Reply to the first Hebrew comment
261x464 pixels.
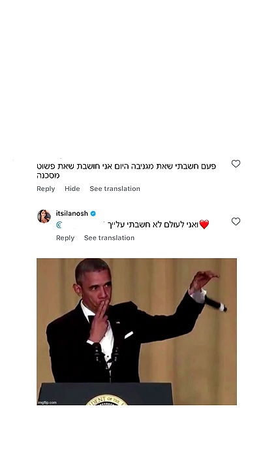[x=46, y=189]
